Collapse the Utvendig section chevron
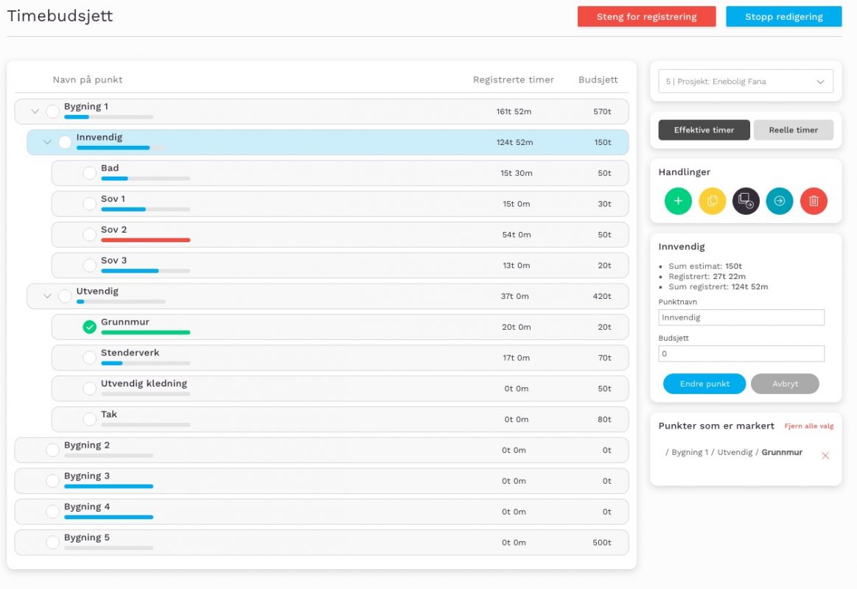Viewport: 857px width, 589px height. click(x=47, y=296)
